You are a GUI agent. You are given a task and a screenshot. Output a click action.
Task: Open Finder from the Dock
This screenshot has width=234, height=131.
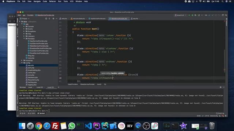22,126
